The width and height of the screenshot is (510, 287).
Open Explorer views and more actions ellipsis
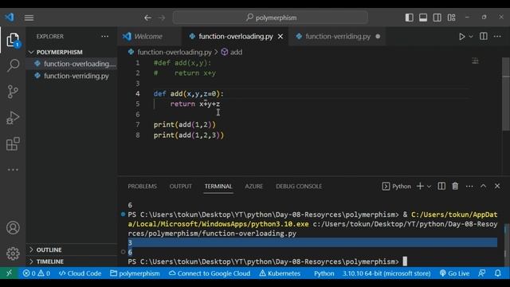coord(104,37)
